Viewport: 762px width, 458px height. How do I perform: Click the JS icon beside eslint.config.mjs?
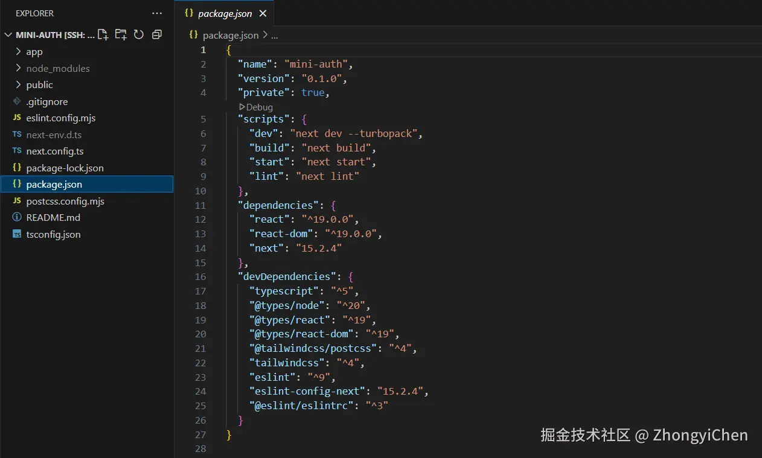coord(17,118)
